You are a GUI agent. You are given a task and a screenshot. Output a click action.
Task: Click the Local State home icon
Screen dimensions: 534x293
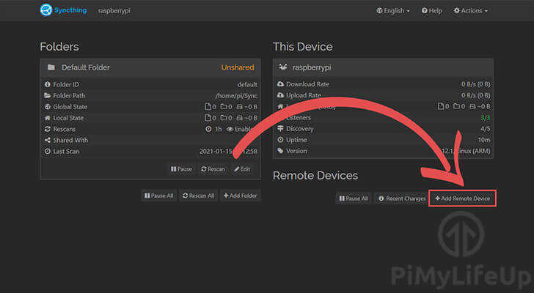coord(48,118)
